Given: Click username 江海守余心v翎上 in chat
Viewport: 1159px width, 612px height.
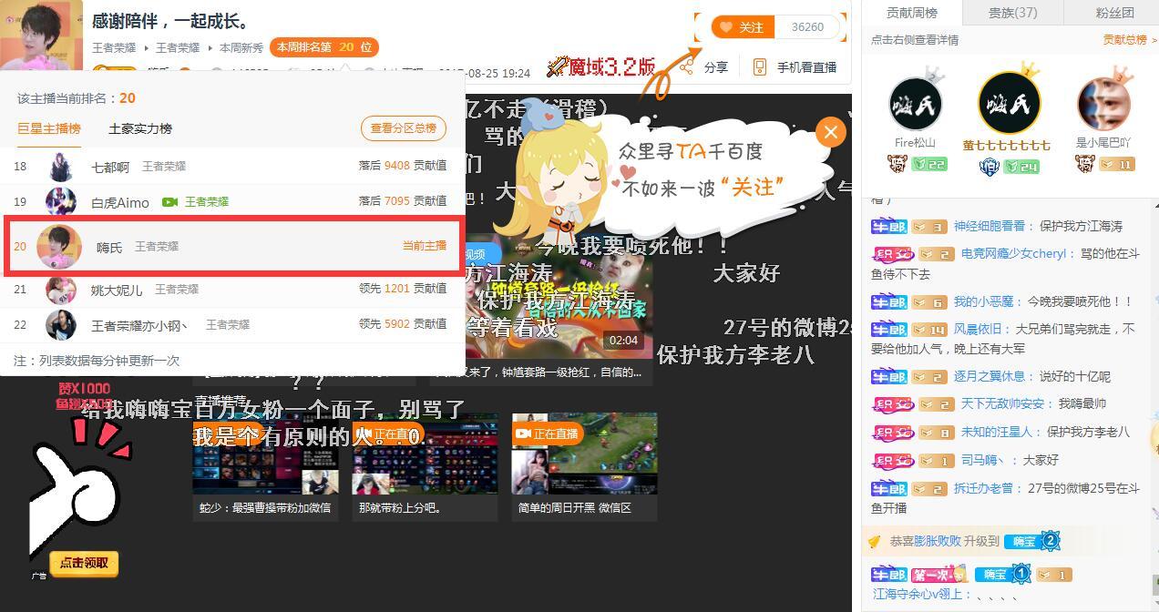Looking at the screenshot, I should 918,594.
